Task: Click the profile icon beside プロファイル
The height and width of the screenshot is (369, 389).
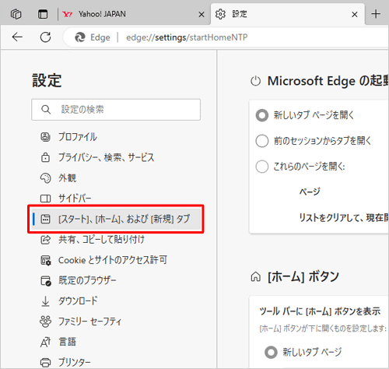Action: coord(45,137)
